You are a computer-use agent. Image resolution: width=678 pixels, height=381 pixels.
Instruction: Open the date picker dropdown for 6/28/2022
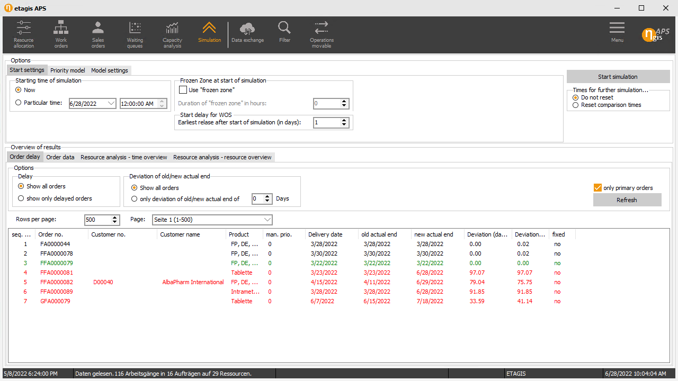tap(111, 104)
